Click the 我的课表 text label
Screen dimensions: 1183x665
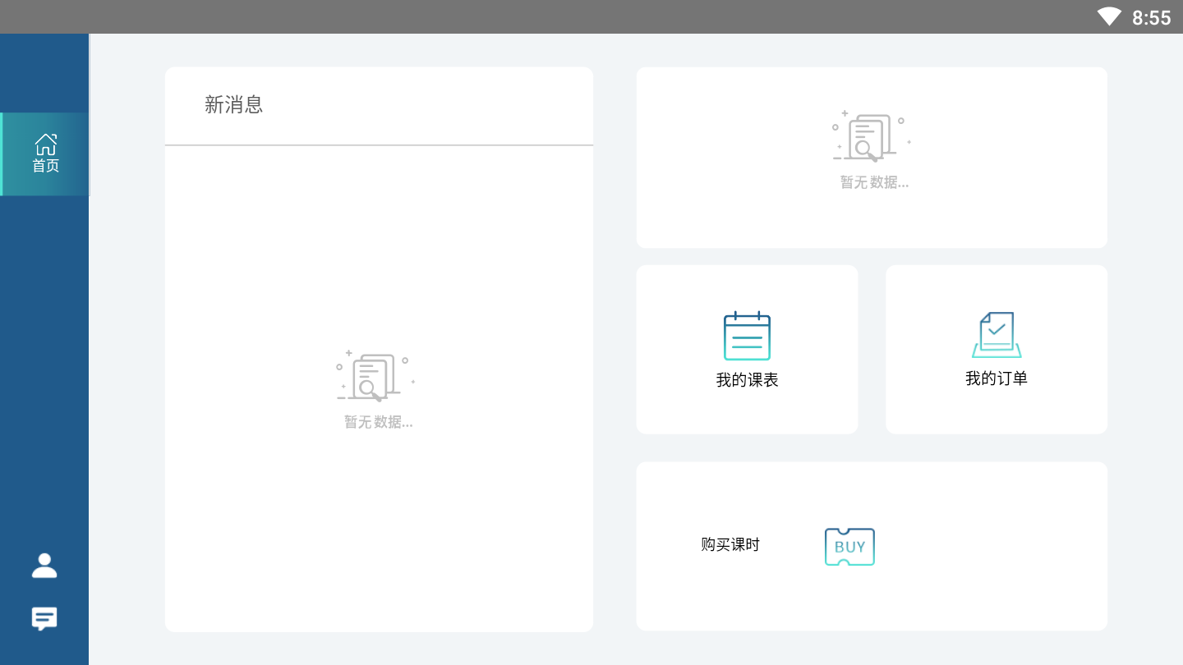point(747,380)
